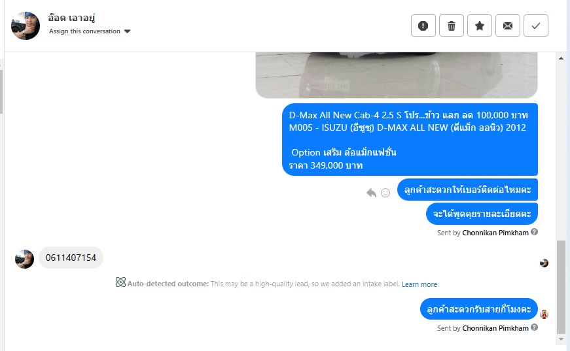570x351 pixels.
Task: Click the help icon beside last Sent by label
Action: pyautogui.click(x=534, y=327)
